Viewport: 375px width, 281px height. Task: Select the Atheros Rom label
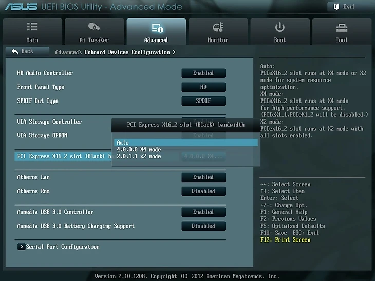33,191
